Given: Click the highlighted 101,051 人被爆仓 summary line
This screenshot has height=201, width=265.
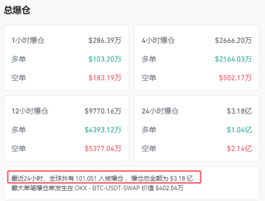Looking at the screenshot, I should (102, 178).
